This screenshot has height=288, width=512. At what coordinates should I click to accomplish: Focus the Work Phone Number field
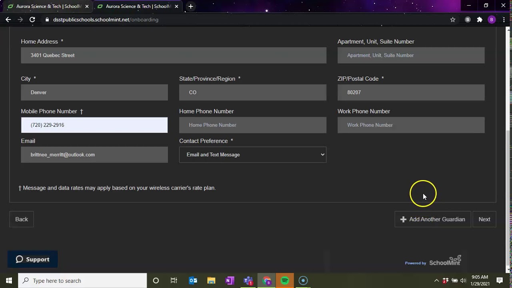coord(411,125)
